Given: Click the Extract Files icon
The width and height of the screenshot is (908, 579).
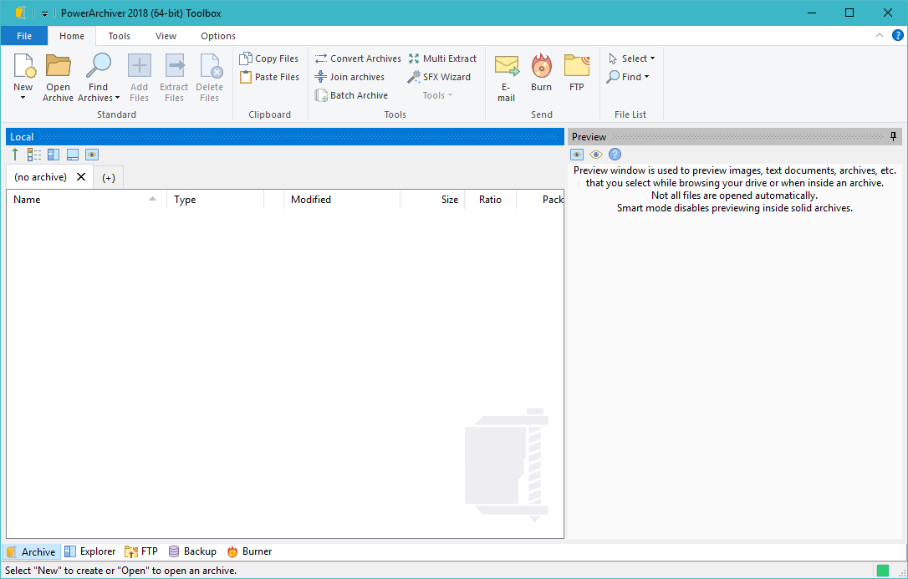Looking at the screenshot, I should pyautogui.click(x=174, y=65).
